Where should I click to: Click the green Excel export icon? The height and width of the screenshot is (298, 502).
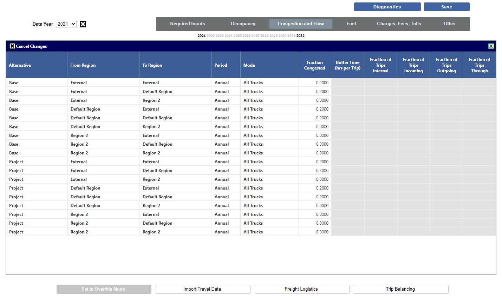(x=491, y=46)
